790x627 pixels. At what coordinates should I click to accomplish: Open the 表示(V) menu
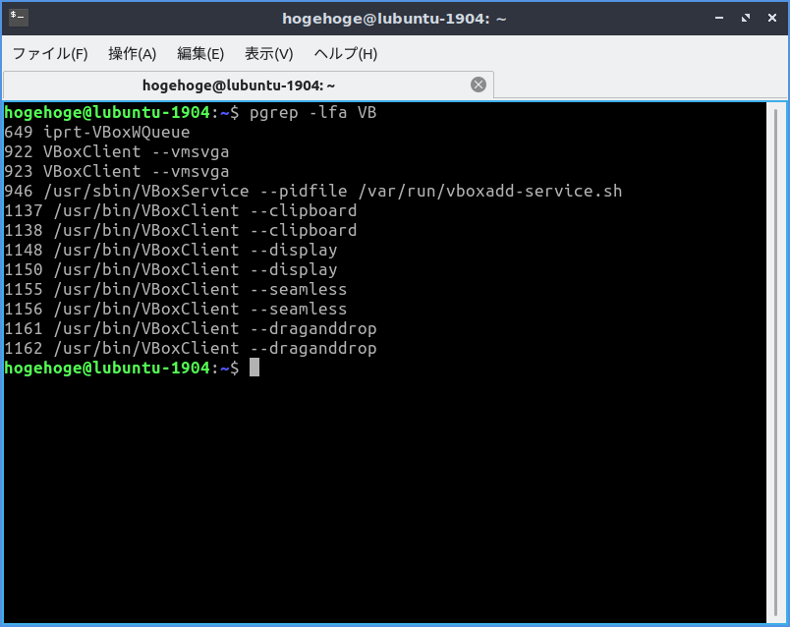pos(268,53)
